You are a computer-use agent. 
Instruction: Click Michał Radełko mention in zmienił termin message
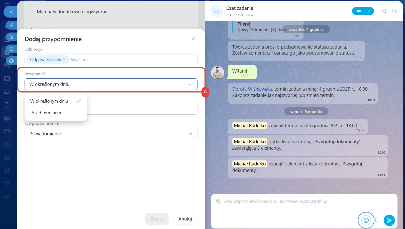[250, 125]
